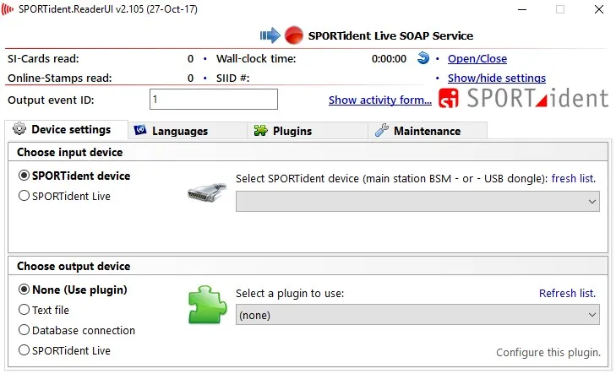Click the fresh list link for devices
616x379 pixels.
pyautogui.click(x=574, y=178)
